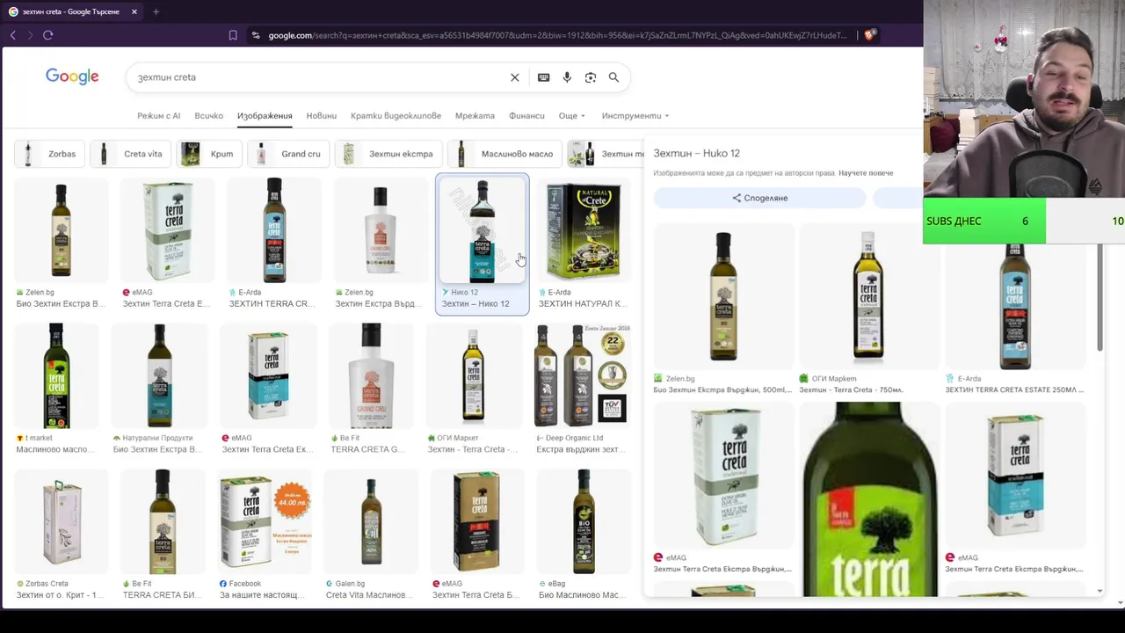This screenshot has width=1125, height=633.
Task: Open Нико 12 Зехтин thumbnail
Action: (483, 230)
